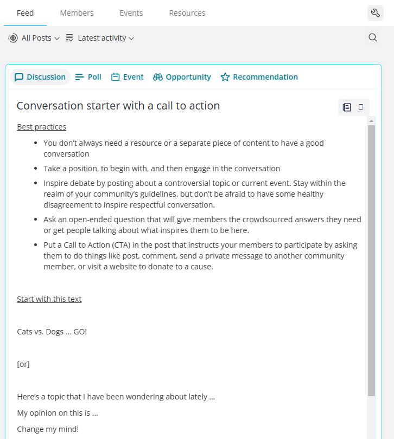Open the wrench admin tools button

tap(375, 13)
